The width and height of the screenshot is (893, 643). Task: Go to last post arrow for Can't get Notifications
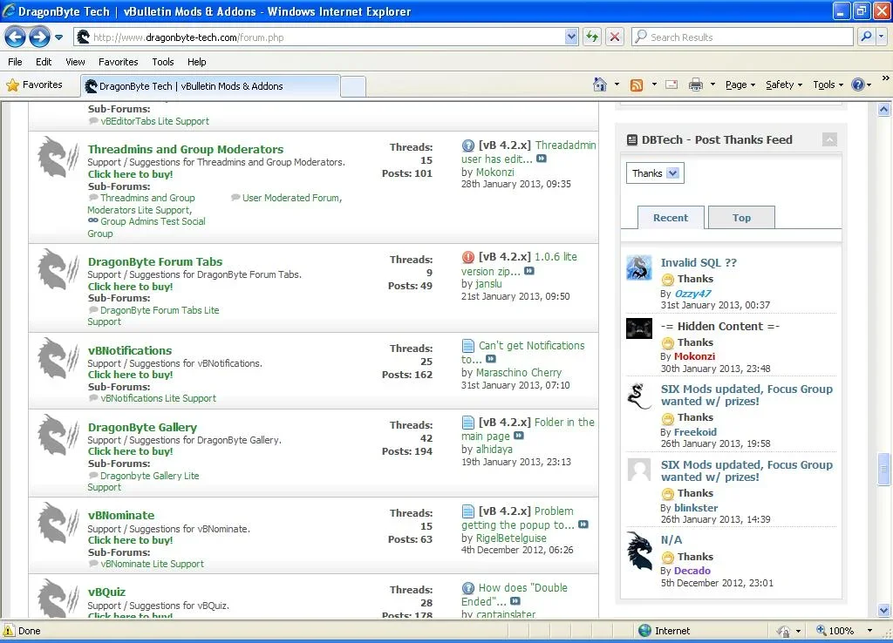click(491, 359)
